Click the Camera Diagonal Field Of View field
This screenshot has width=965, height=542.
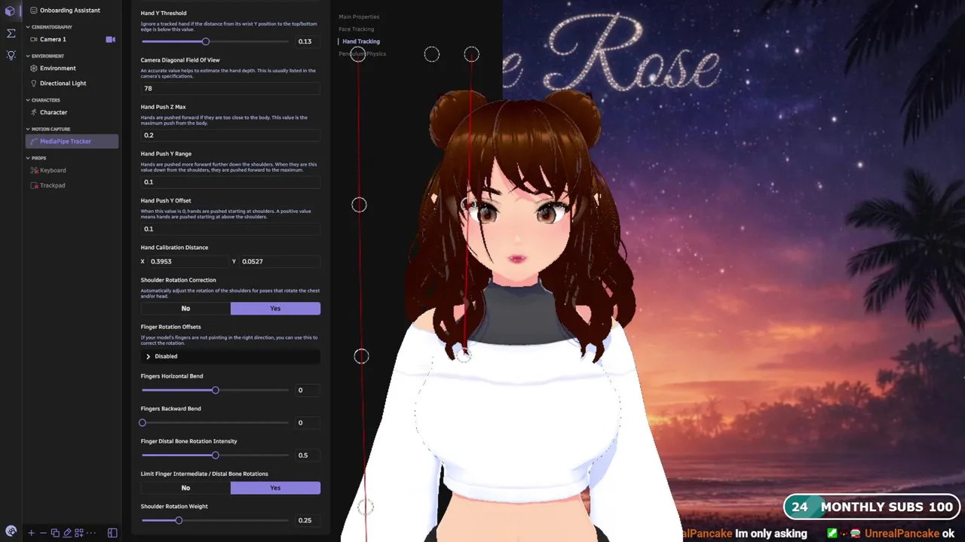(x=231, y=88)
